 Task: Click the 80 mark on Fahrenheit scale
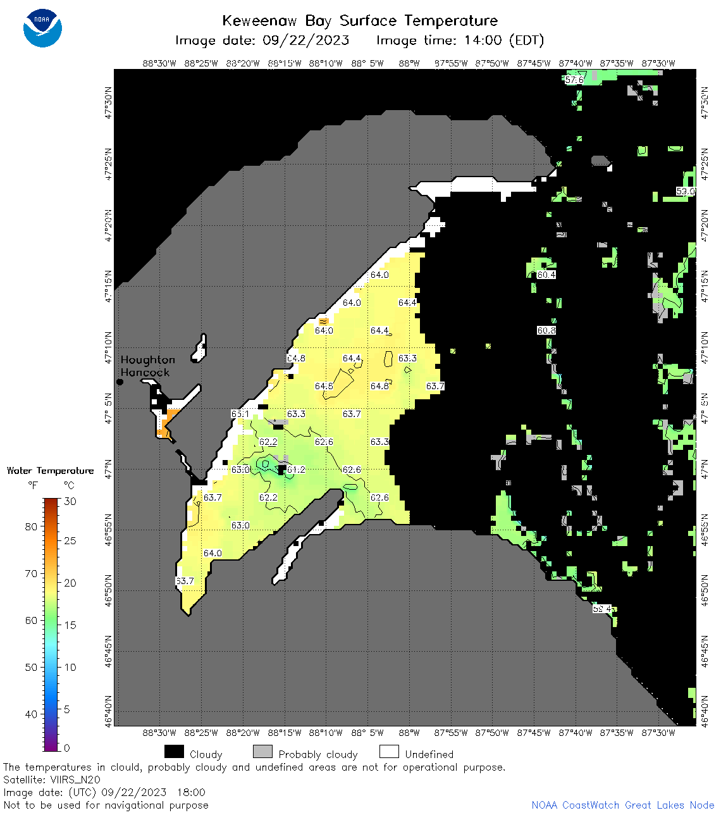(31, 527)
